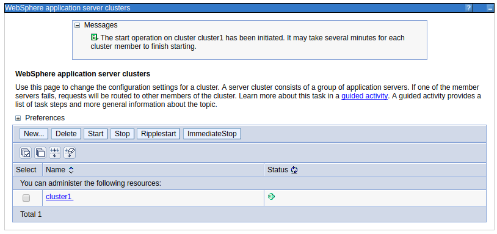
Task: Show the filter view row icon
Action: click(55, 153)
